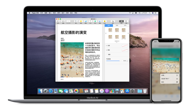Expand the Border (边框) section
The width and height of the screenshot is (192, 110).
[x=106, y=46]
